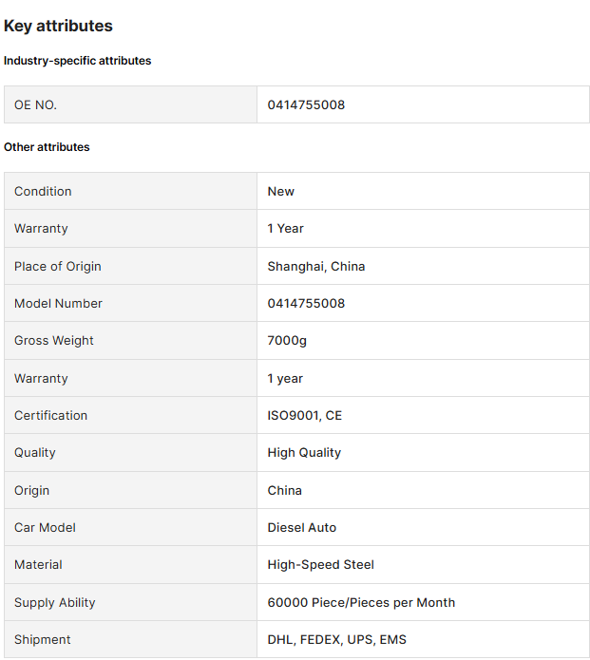Screen dimensions: 590x660
Task: Click the Key attributes heading
Action: pyautogui.click(x=58, y=26)
